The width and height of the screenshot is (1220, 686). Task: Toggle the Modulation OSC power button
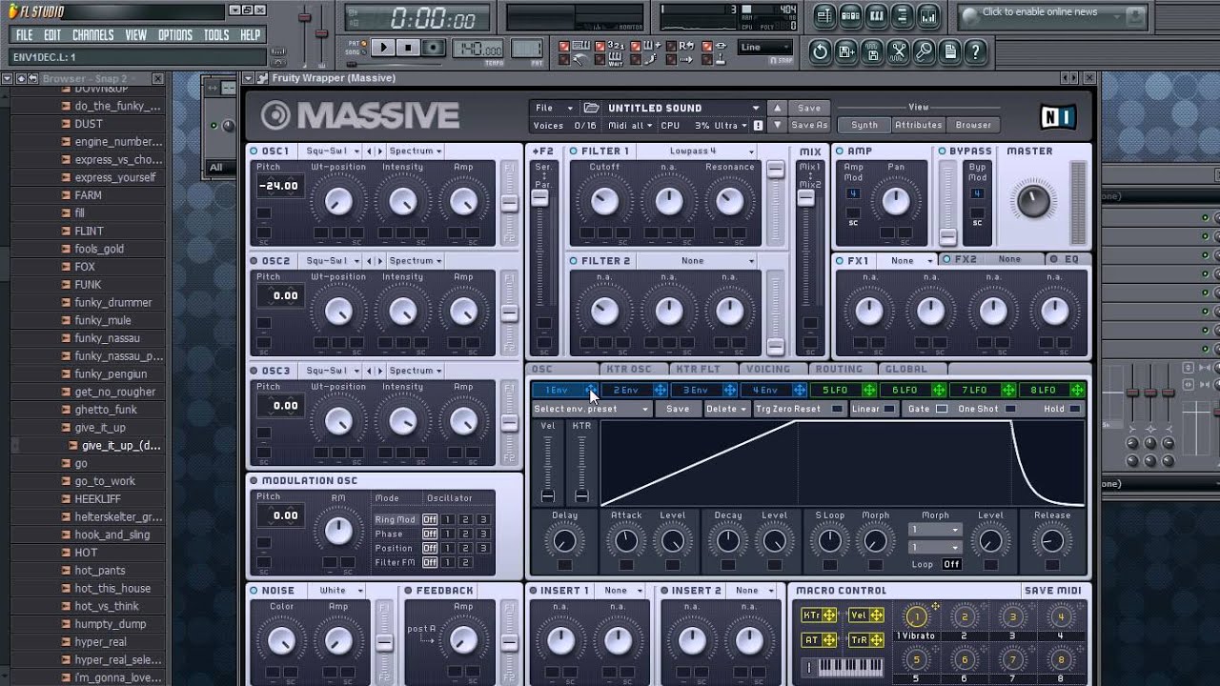tap(254, 480)
